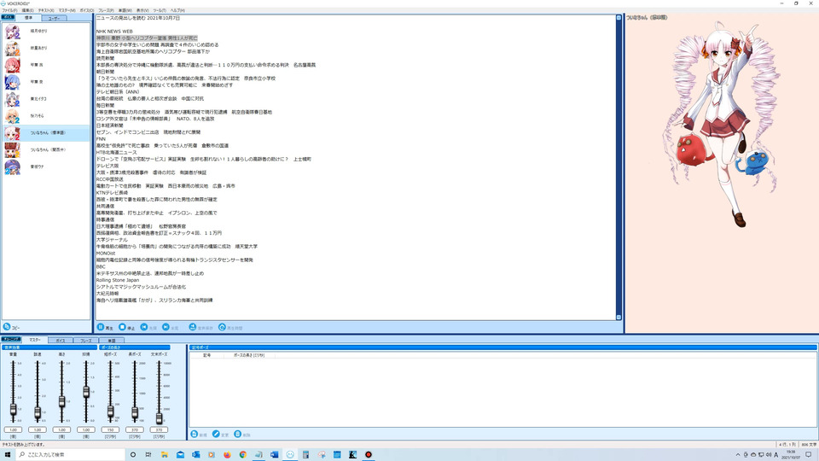Click the 話速 speed slider handle

click(38, 413)
